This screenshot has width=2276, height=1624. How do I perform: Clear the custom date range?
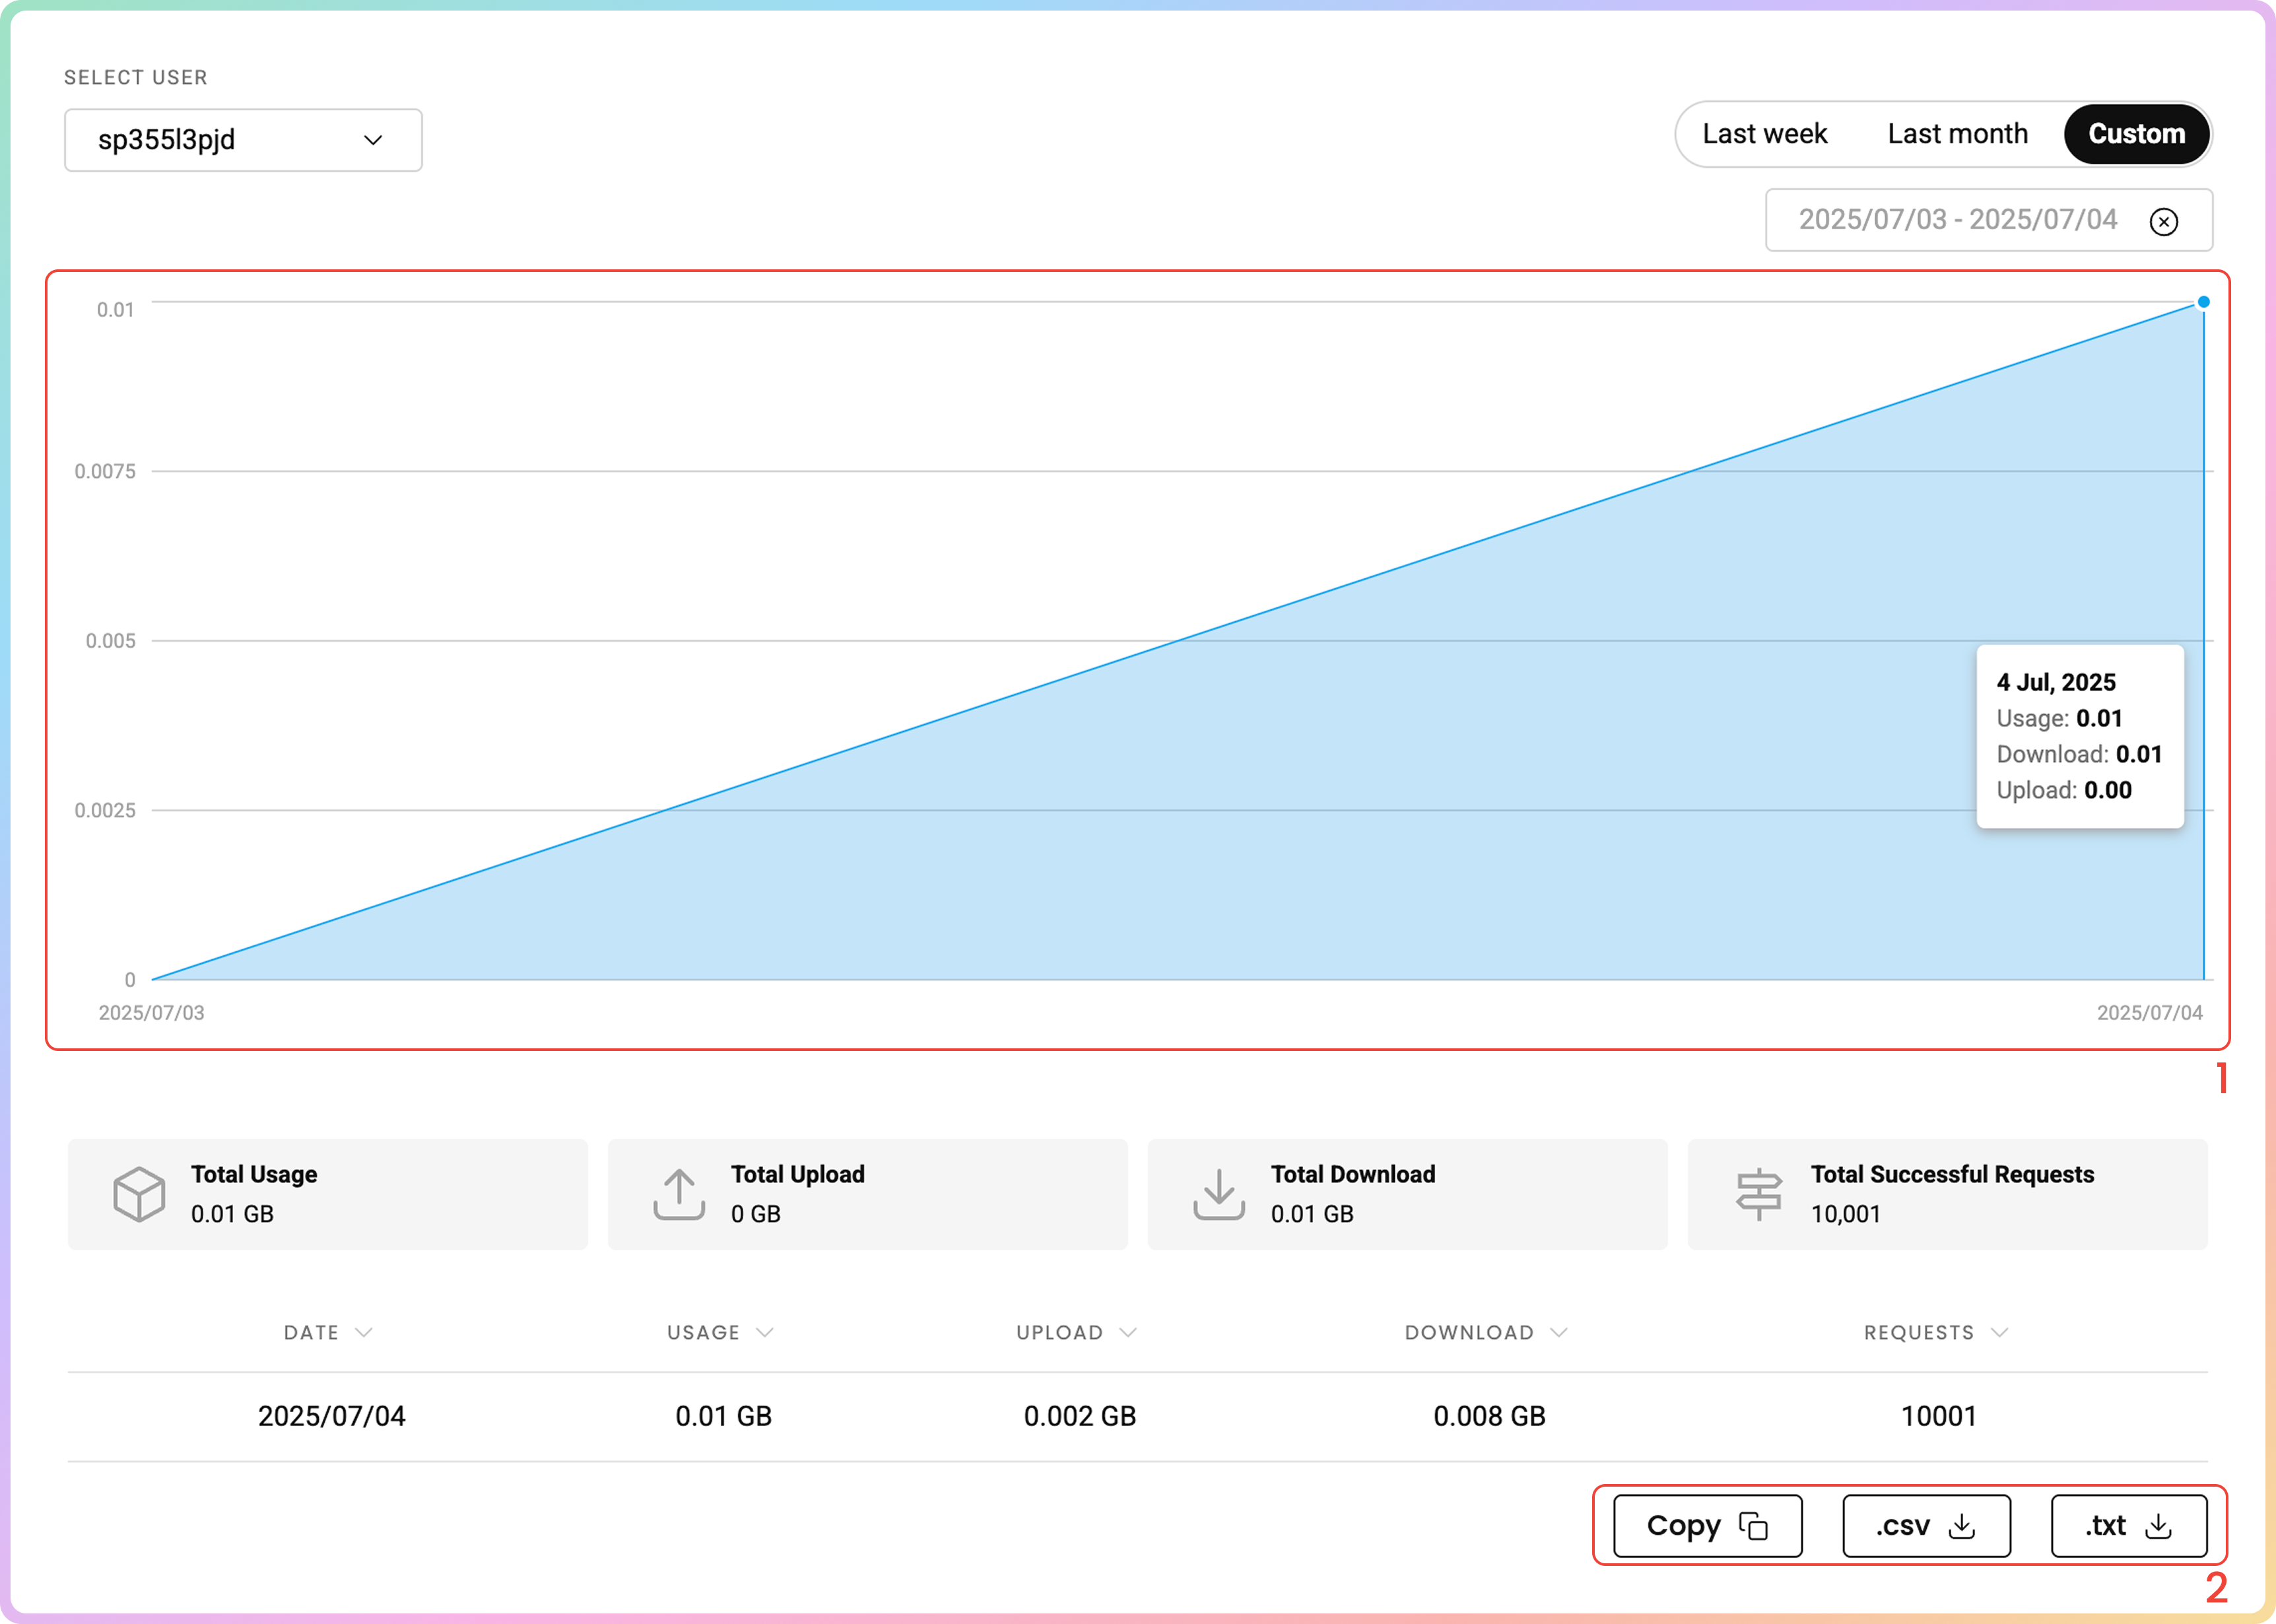[x=2163, y=221]
